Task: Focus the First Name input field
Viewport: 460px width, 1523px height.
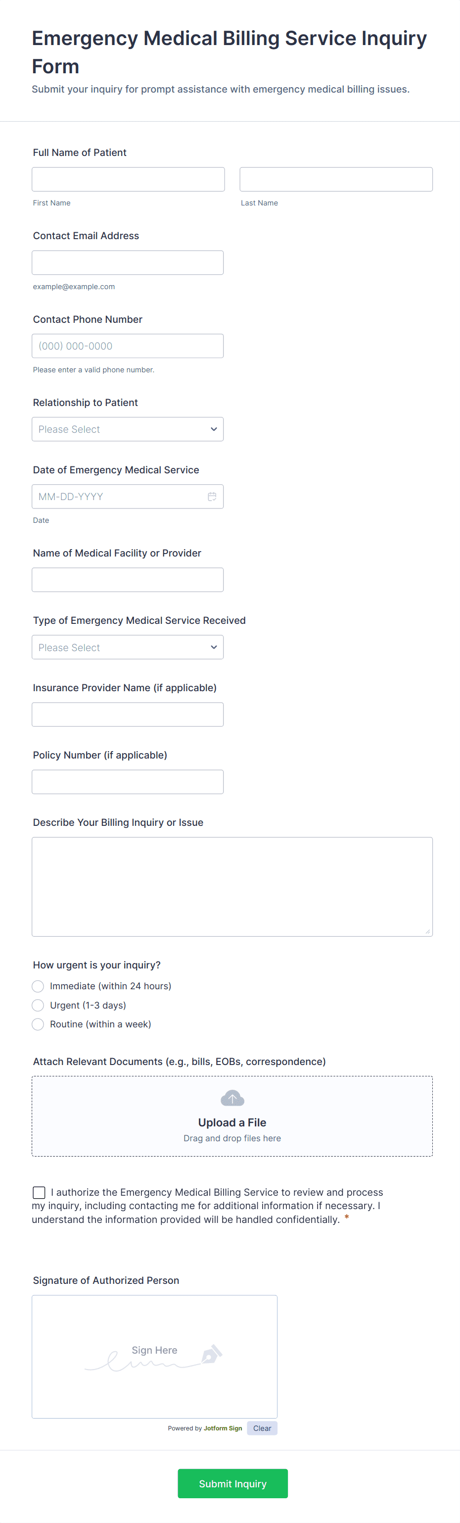Action: click(128, 179)
